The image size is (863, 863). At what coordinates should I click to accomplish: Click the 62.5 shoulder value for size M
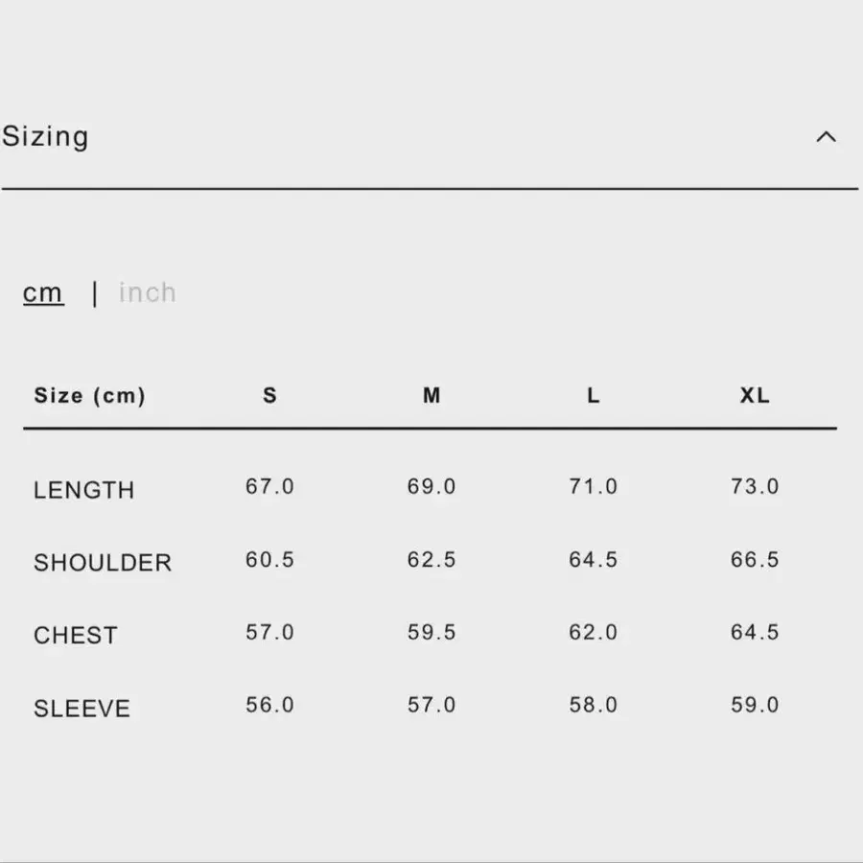pos(431,560)
